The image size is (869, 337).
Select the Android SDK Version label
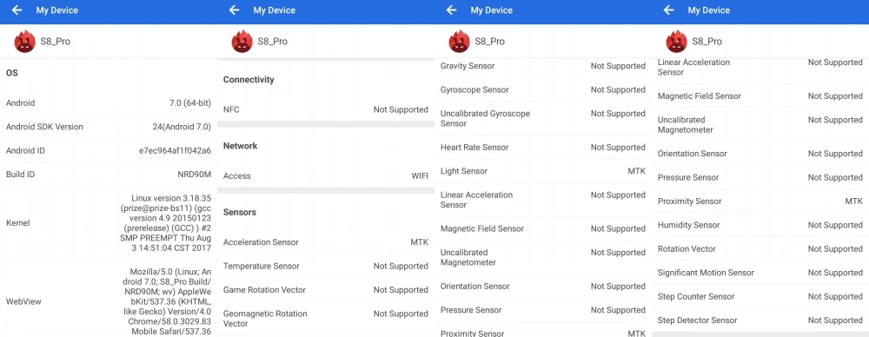click(x=44, y=127)
